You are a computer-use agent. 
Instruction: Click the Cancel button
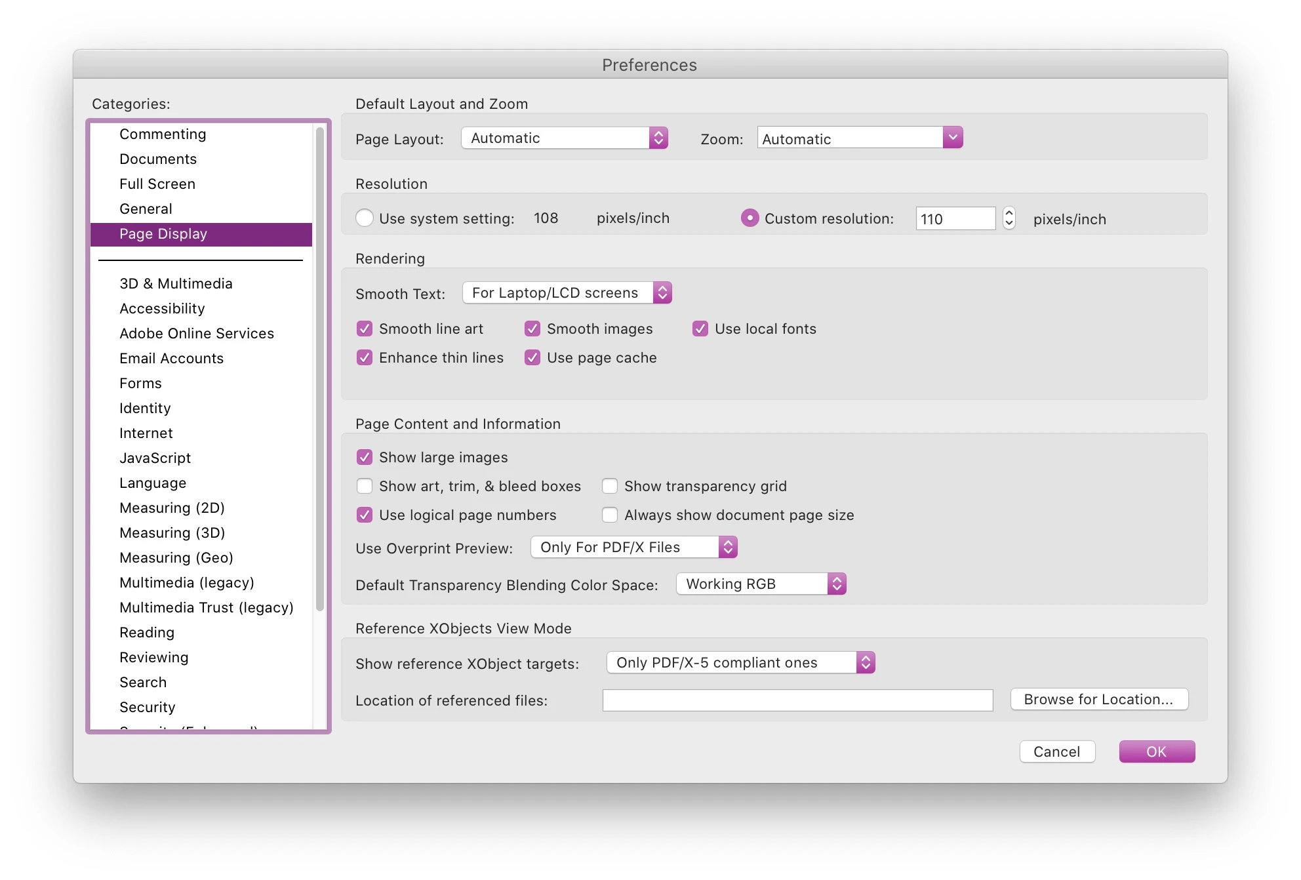click(x=1056, y=752)
